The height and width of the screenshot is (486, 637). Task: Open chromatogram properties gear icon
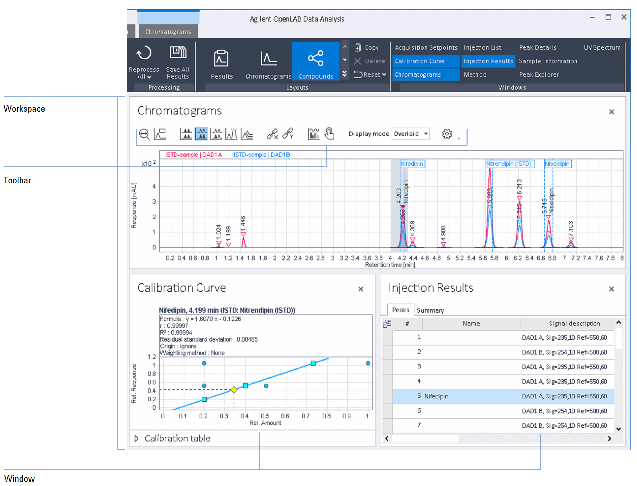pos(447,134)
